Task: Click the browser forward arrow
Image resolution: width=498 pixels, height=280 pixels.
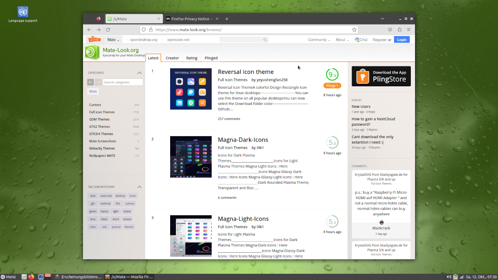Action: tap(98, 30)
